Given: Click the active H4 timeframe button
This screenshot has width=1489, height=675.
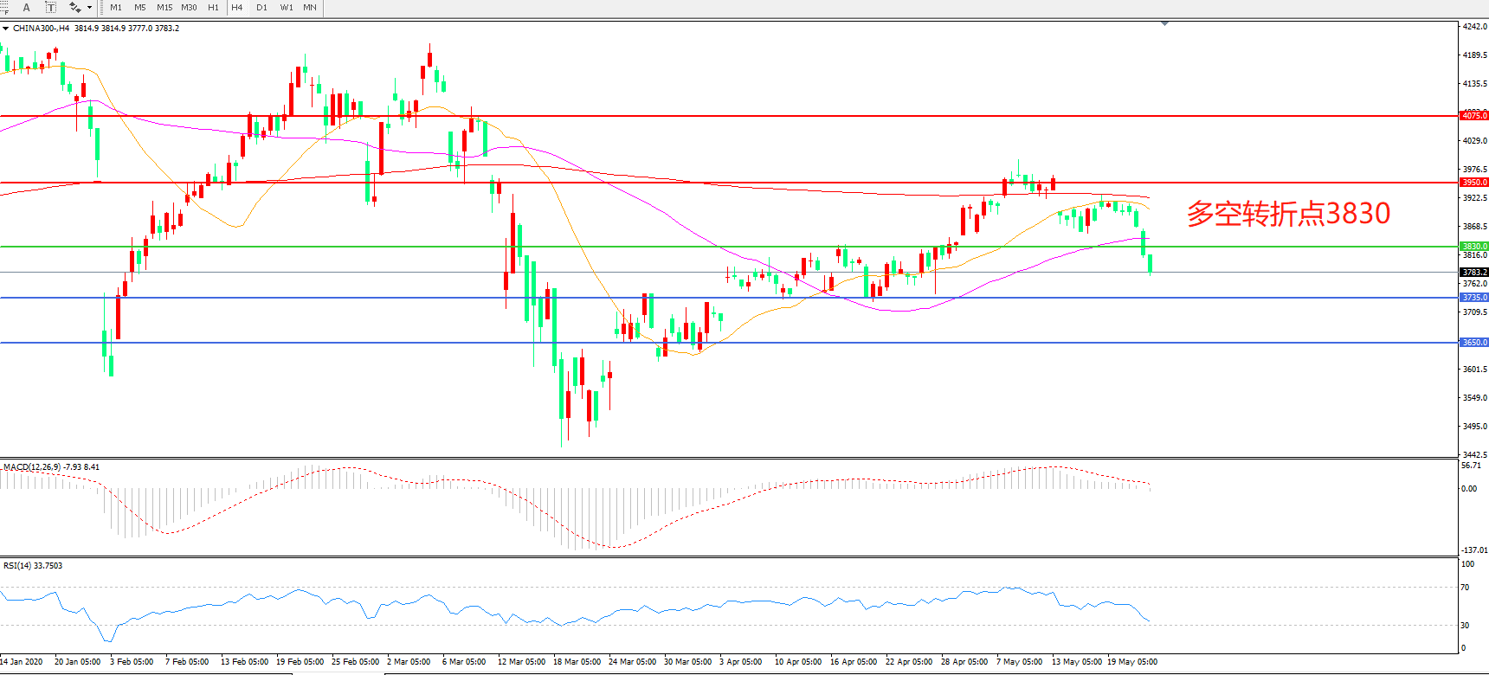Looking at the screenshot, I should (237, 8).
